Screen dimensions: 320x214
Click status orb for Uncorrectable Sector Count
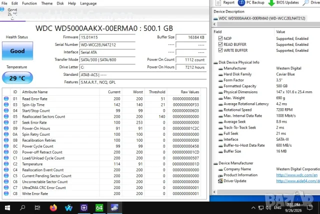[x=6, y=182]
